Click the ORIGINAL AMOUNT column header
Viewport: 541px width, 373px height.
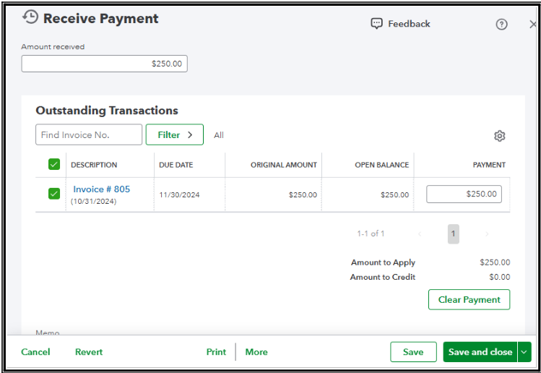click(x=284, y=165)
